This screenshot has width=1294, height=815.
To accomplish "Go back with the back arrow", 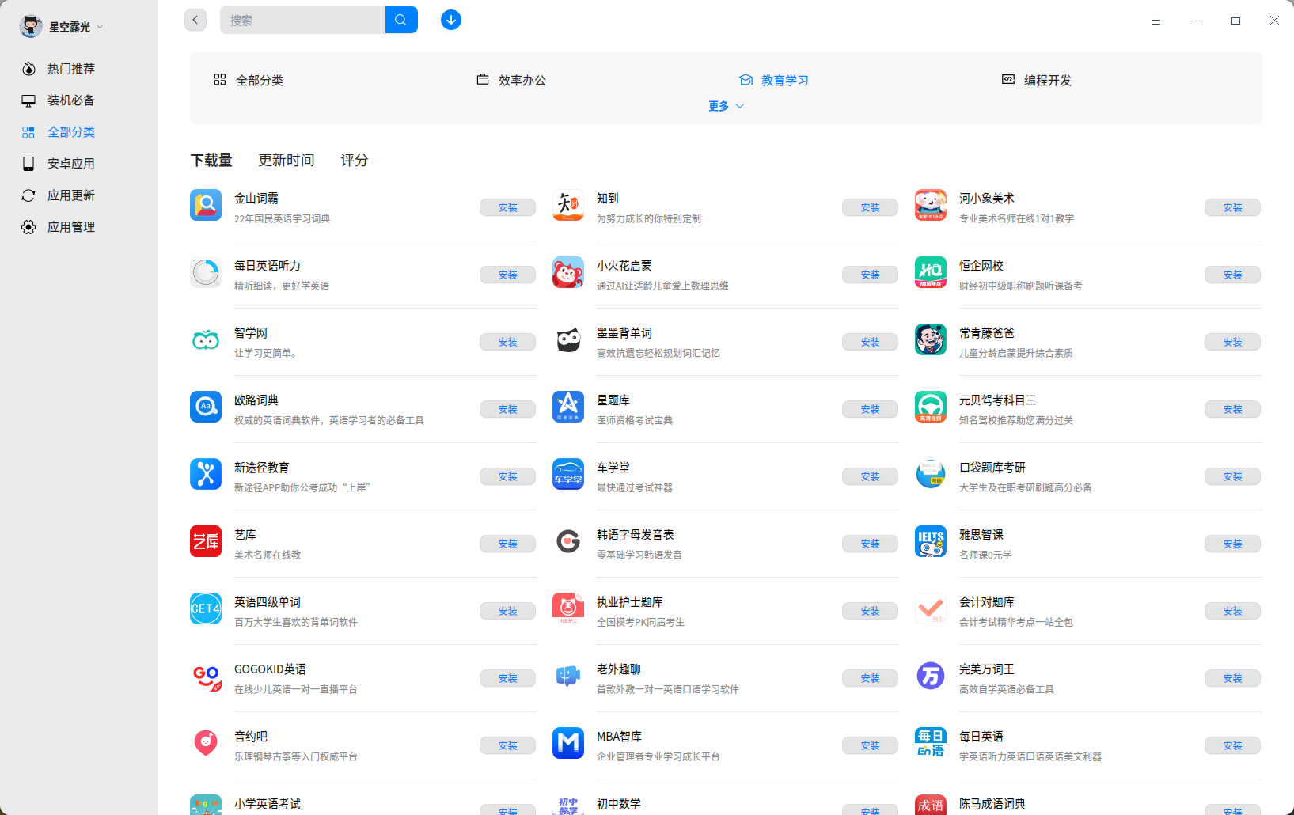I will (195, 20).
